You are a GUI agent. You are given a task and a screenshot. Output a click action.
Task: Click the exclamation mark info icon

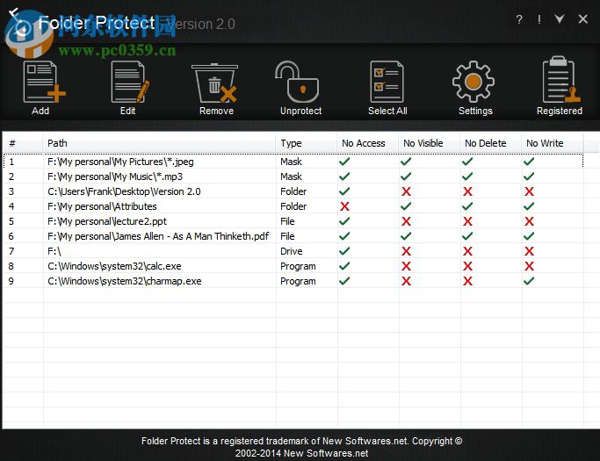(x=539, y=19)
